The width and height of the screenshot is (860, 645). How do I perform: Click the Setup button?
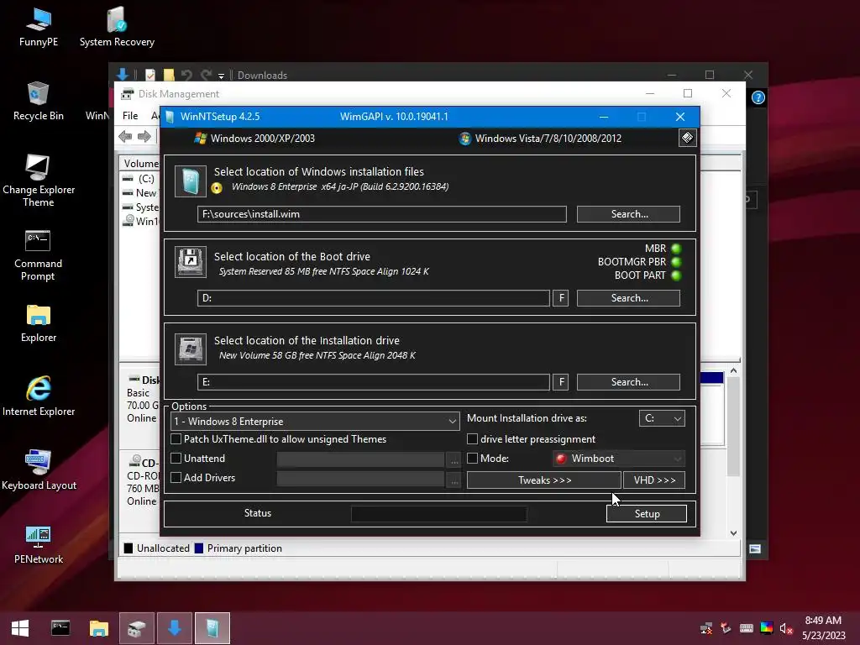coord(647,513)
